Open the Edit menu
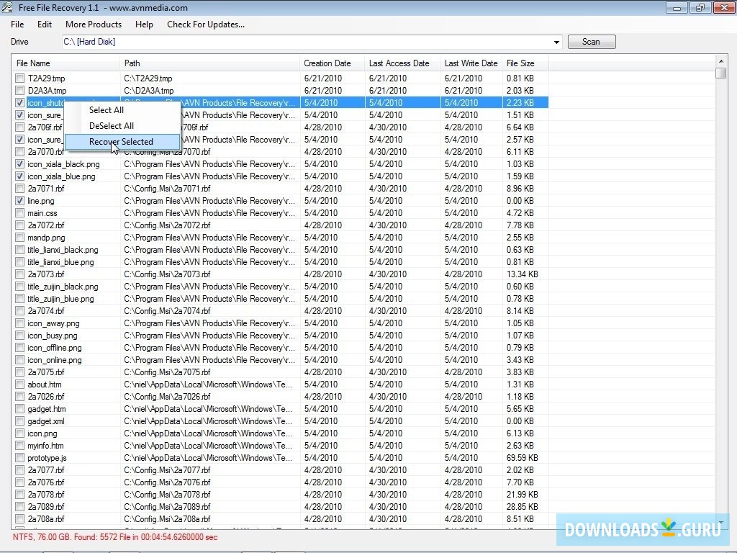Screen dimensions: 737x553 [44, 24]
